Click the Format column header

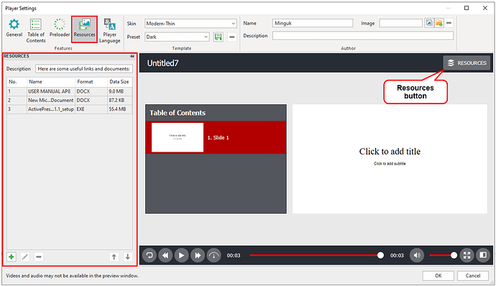(91, 82)
